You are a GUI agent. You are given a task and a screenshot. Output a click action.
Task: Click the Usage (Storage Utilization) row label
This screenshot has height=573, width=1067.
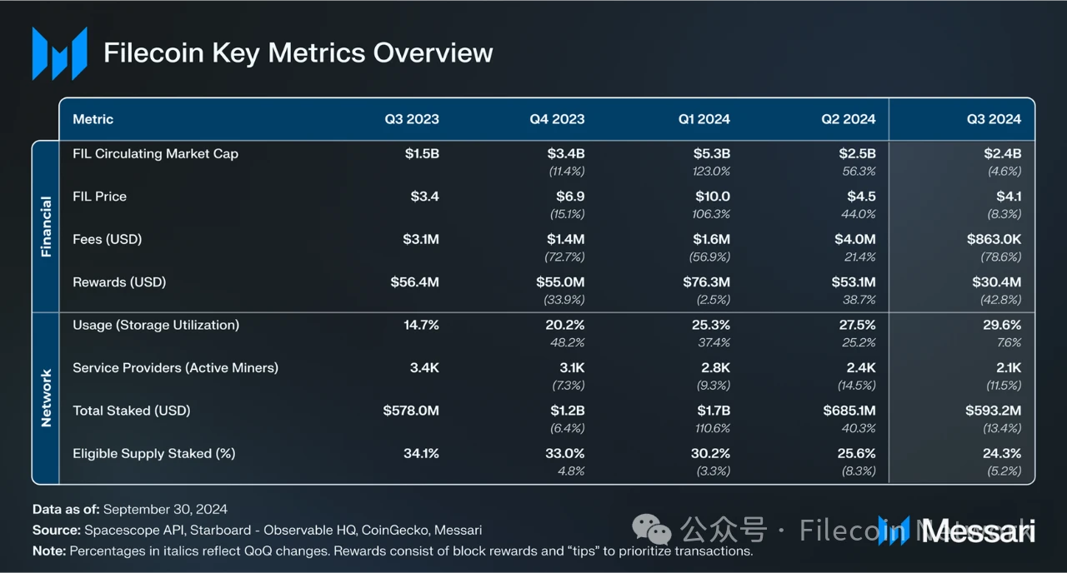coord(156,325)
